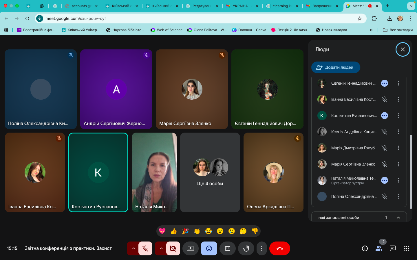The image size is (417, 260).
Task: Send the clapping hands reaction
Action: [x=197, y=231]
